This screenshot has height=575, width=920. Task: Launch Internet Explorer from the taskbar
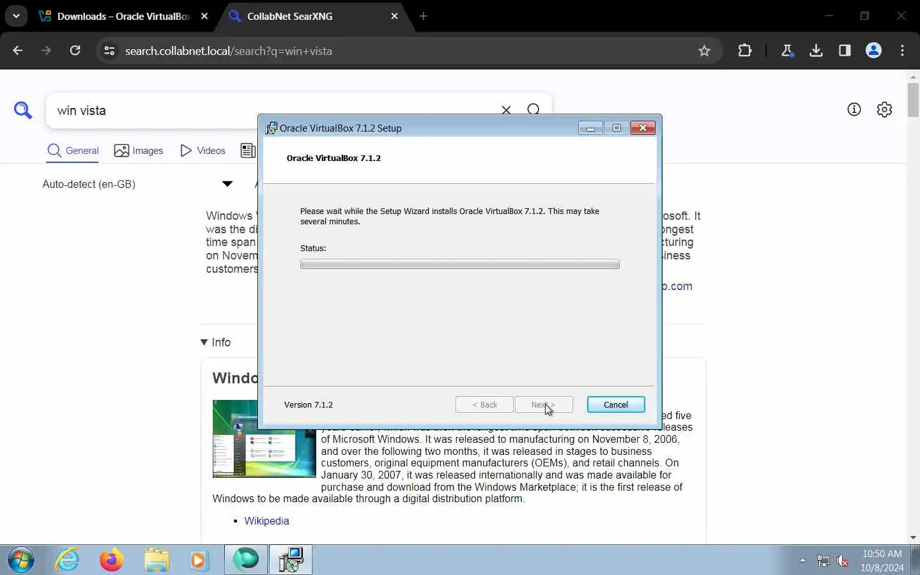click(67, 560)
